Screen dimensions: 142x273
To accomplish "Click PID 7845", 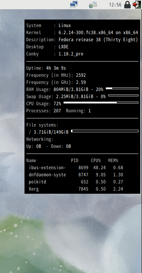I will pos(83,189).
